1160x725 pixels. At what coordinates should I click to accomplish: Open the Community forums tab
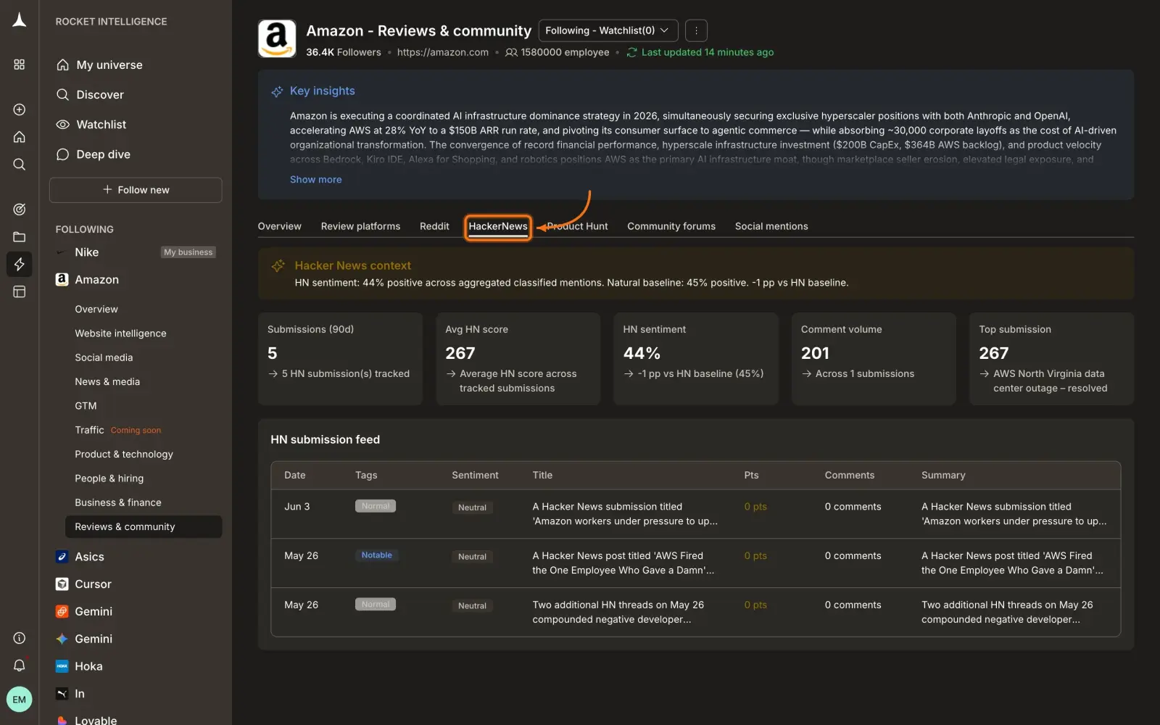[671, 226]
